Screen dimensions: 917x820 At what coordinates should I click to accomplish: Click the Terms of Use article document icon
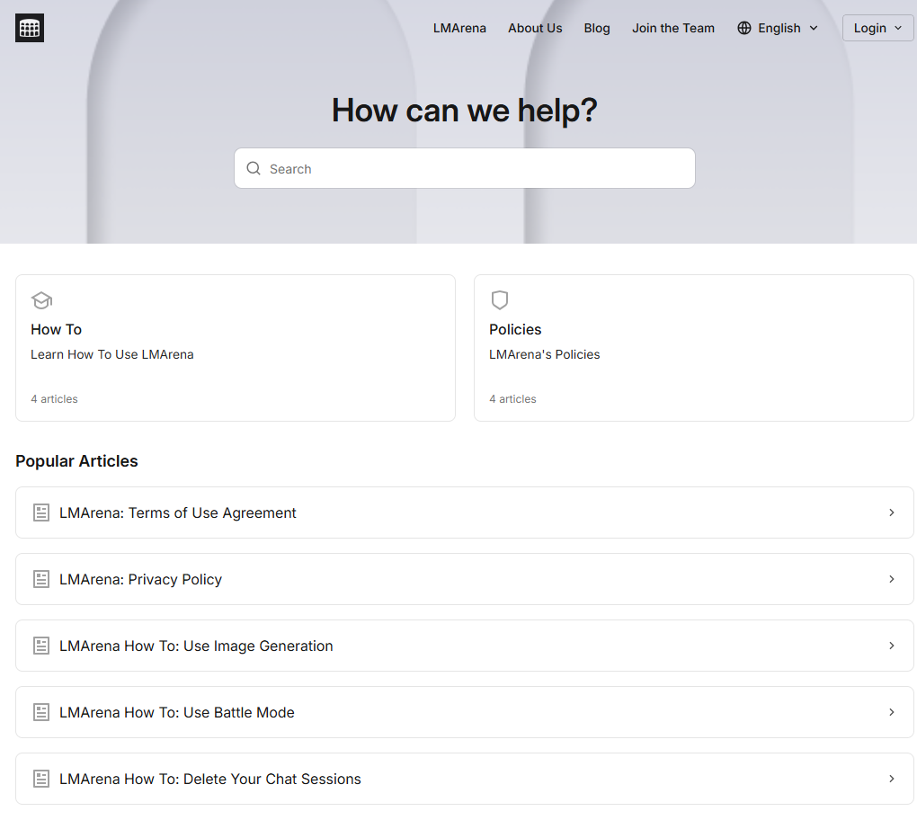tap(40, 512)
